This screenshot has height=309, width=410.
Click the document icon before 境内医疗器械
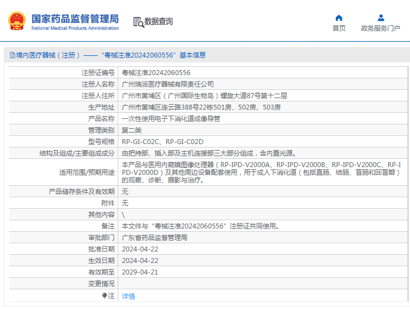point(12,55)
